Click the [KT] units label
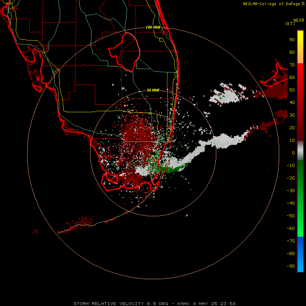Viewport: 306px width, 306px height. pyautogui.click(x=290, y=23)
